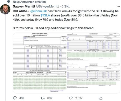
Task: View the 2.697 likes count
Action: click(79, 98)
